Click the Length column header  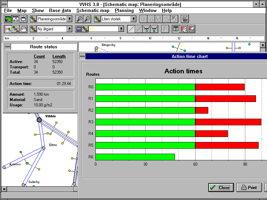(x=59, y=56)
